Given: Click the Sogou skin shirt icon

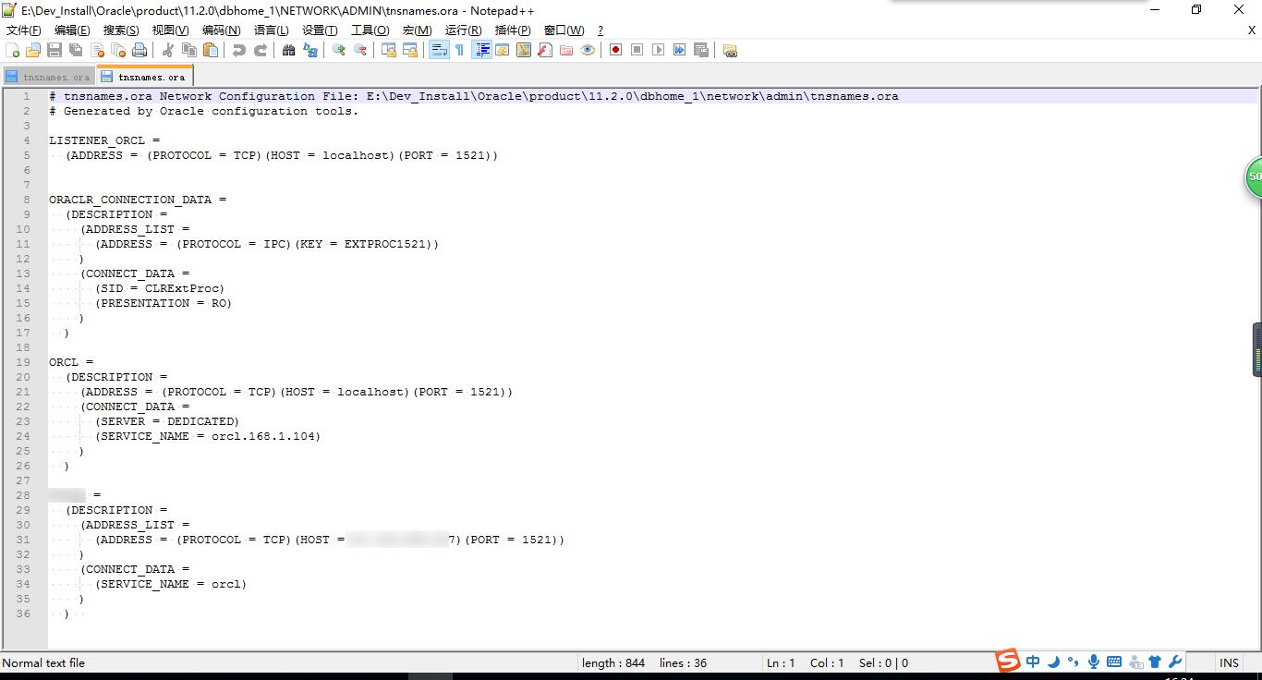Looking at the screenshot, I should (x=1155, y=662).
